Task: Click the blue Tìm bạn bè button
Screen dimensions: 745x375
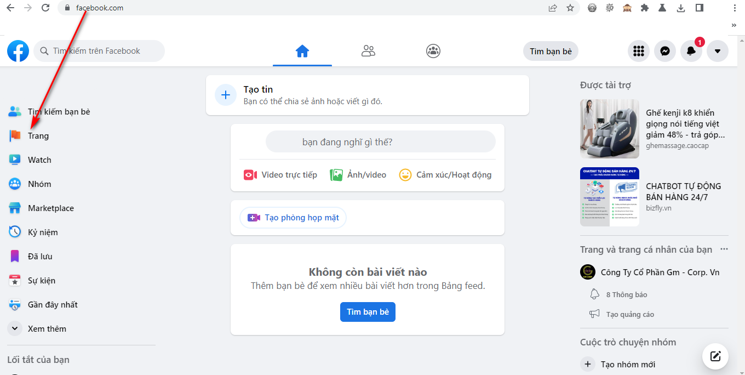Action: (368, 312)
